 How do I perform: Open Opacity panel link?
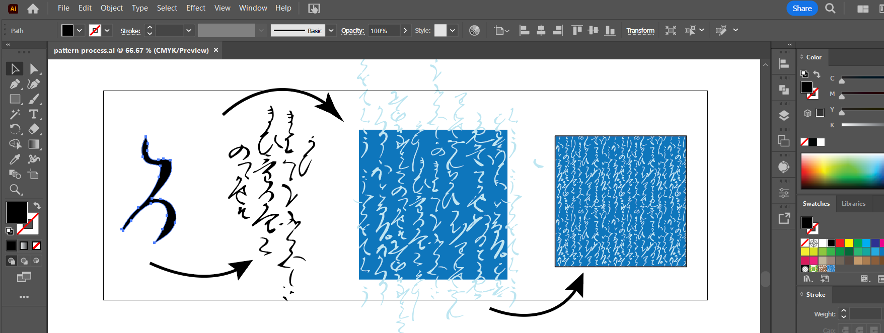pos(352,31)
